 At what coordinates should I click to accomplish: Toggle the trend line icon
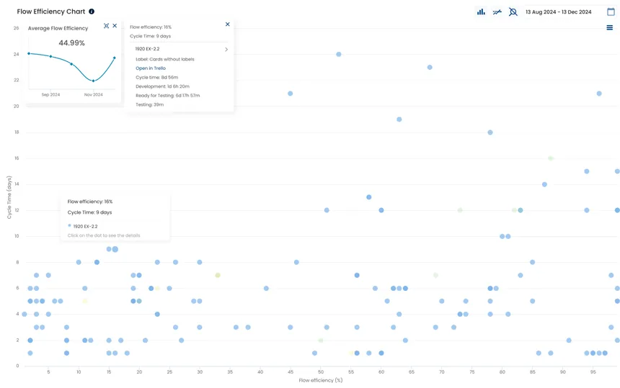pos(497,12)
